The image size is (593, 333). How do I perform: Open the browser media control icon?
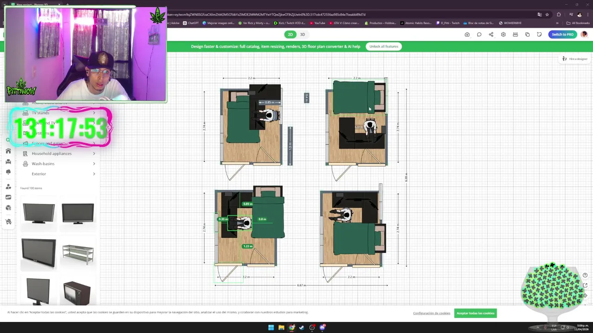pyautogui.click(x=571, y=14)
